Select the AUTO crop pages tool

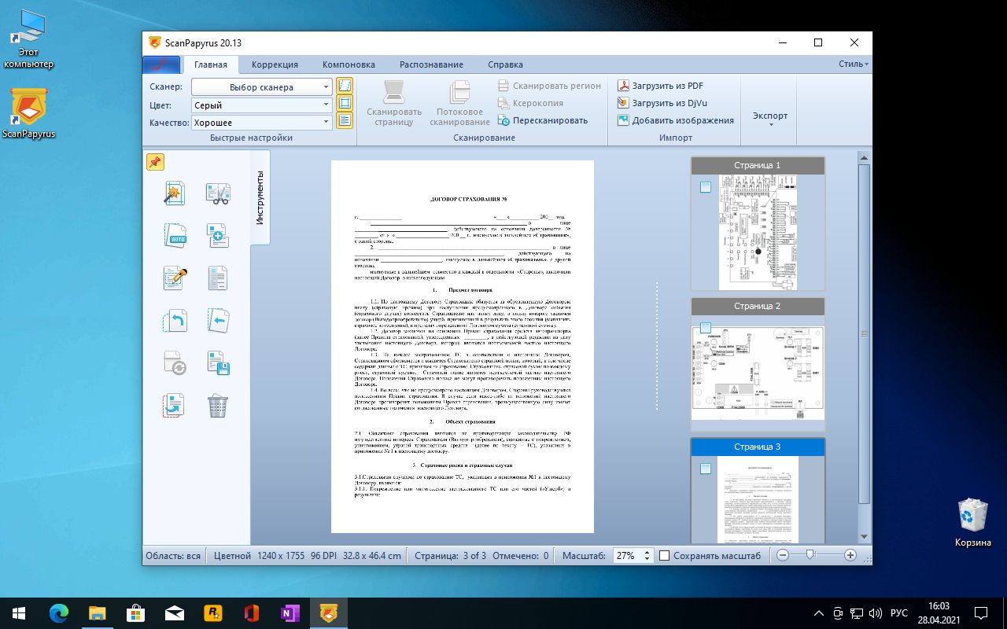pos(175,233)
